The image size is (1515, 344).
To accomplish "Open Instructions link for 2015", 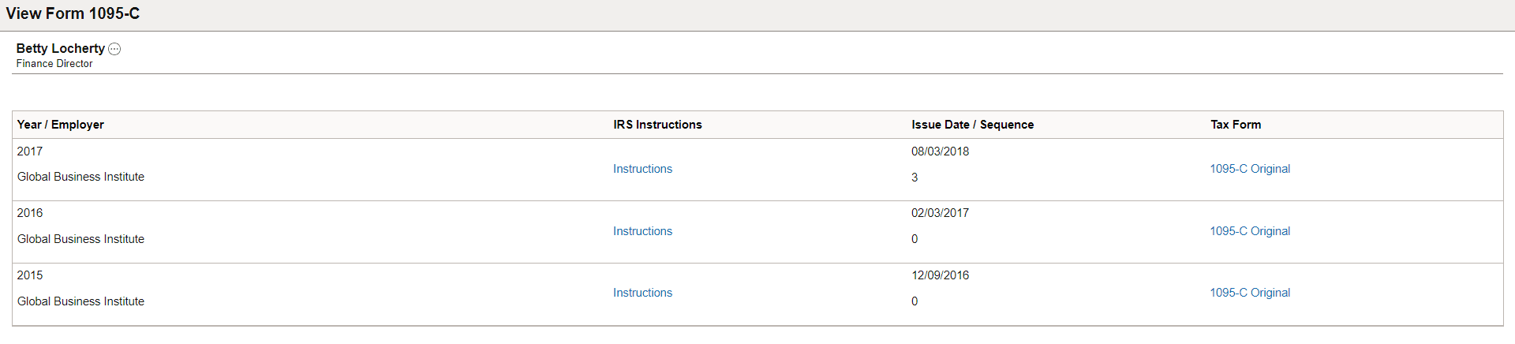I will coord(642,293).
